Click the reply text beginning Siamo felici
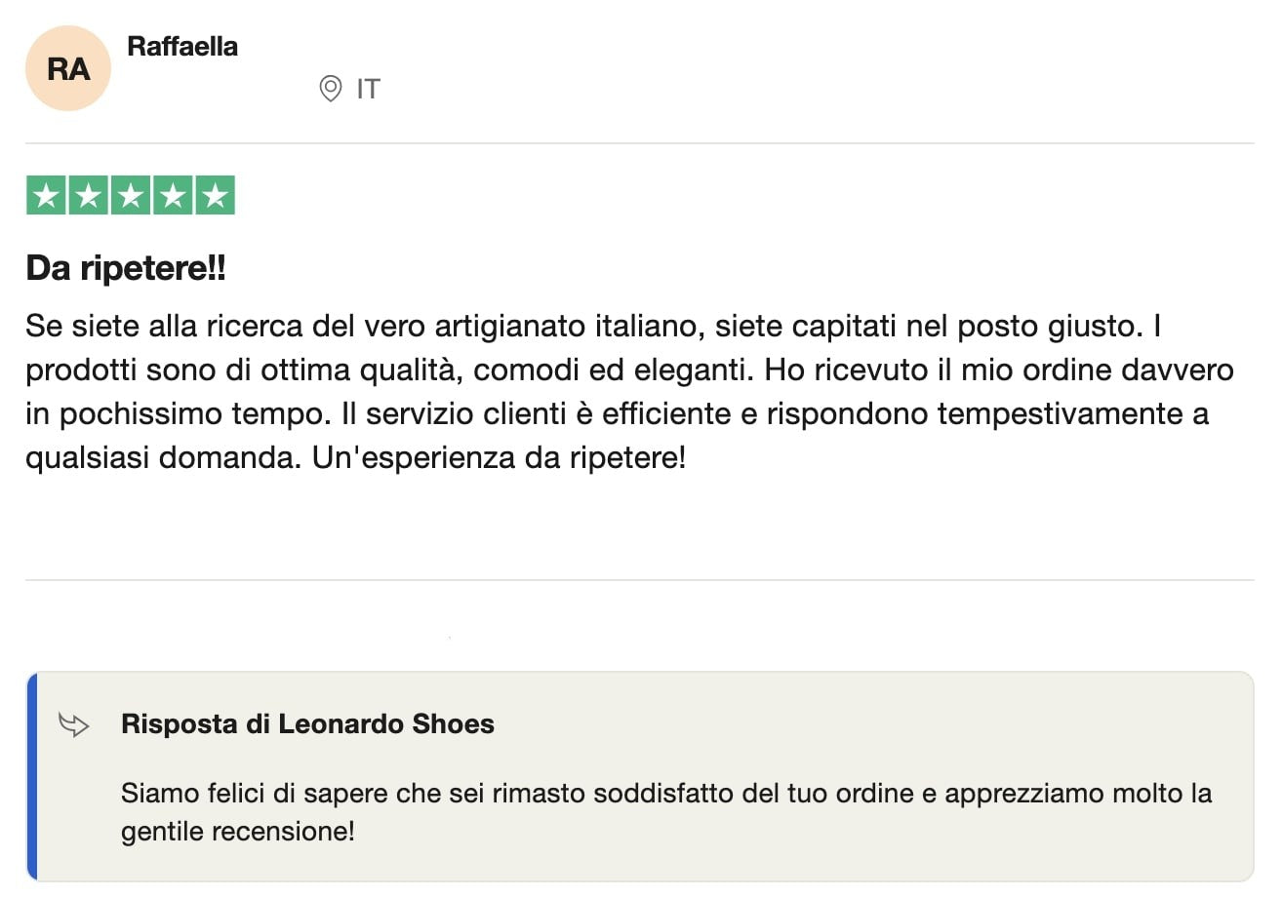This screenshot has width=1282, height=897. pos(666,794)
